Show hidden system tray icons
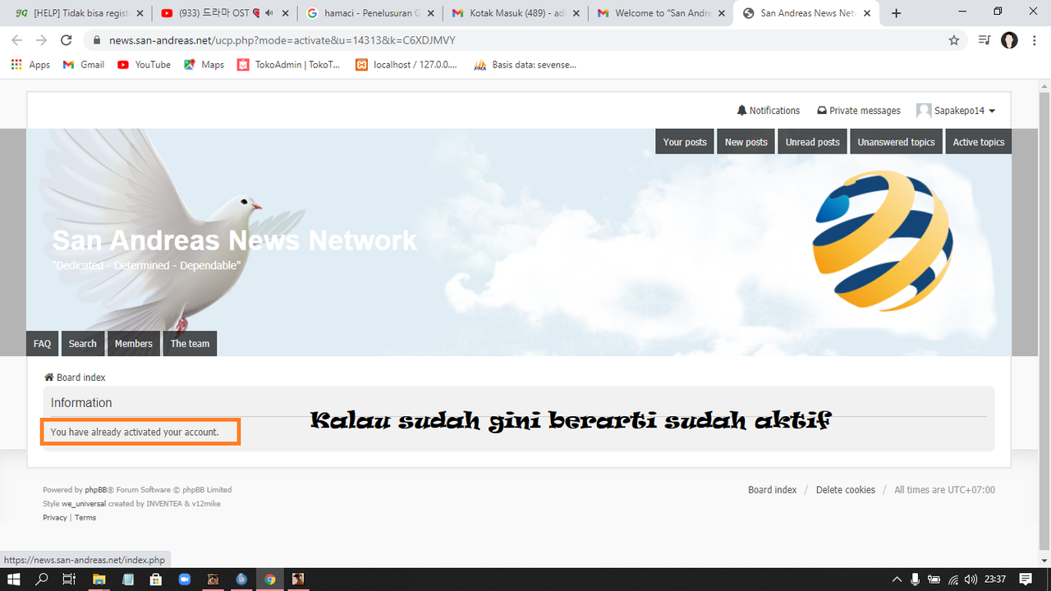This screenshot has width=1051, height=591. click(x=897, y=580)
